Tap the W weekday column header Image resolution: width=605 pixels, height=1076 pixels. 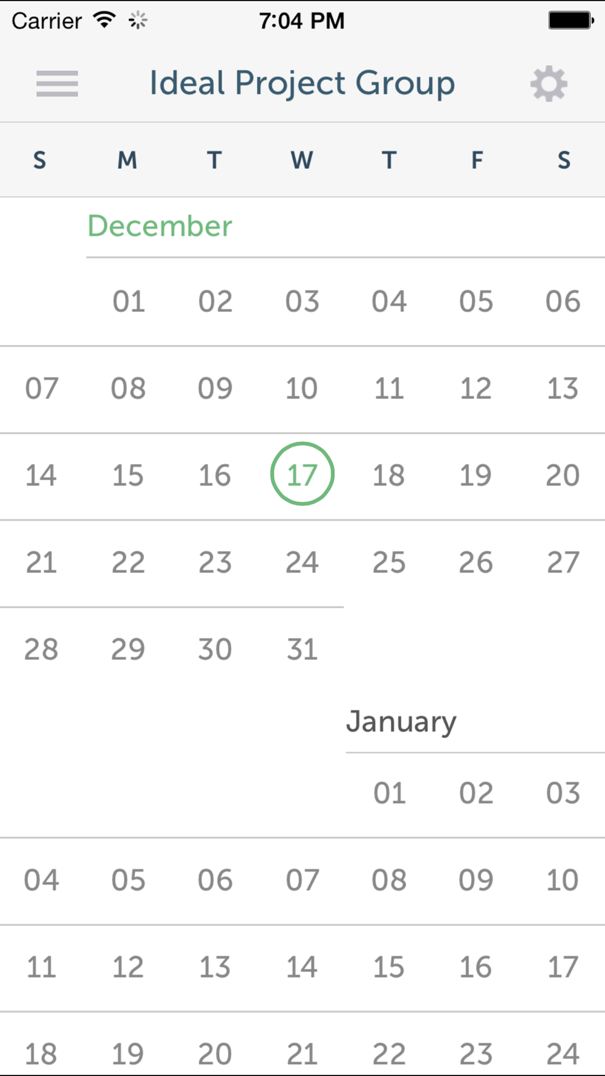[x=302, y=160]
